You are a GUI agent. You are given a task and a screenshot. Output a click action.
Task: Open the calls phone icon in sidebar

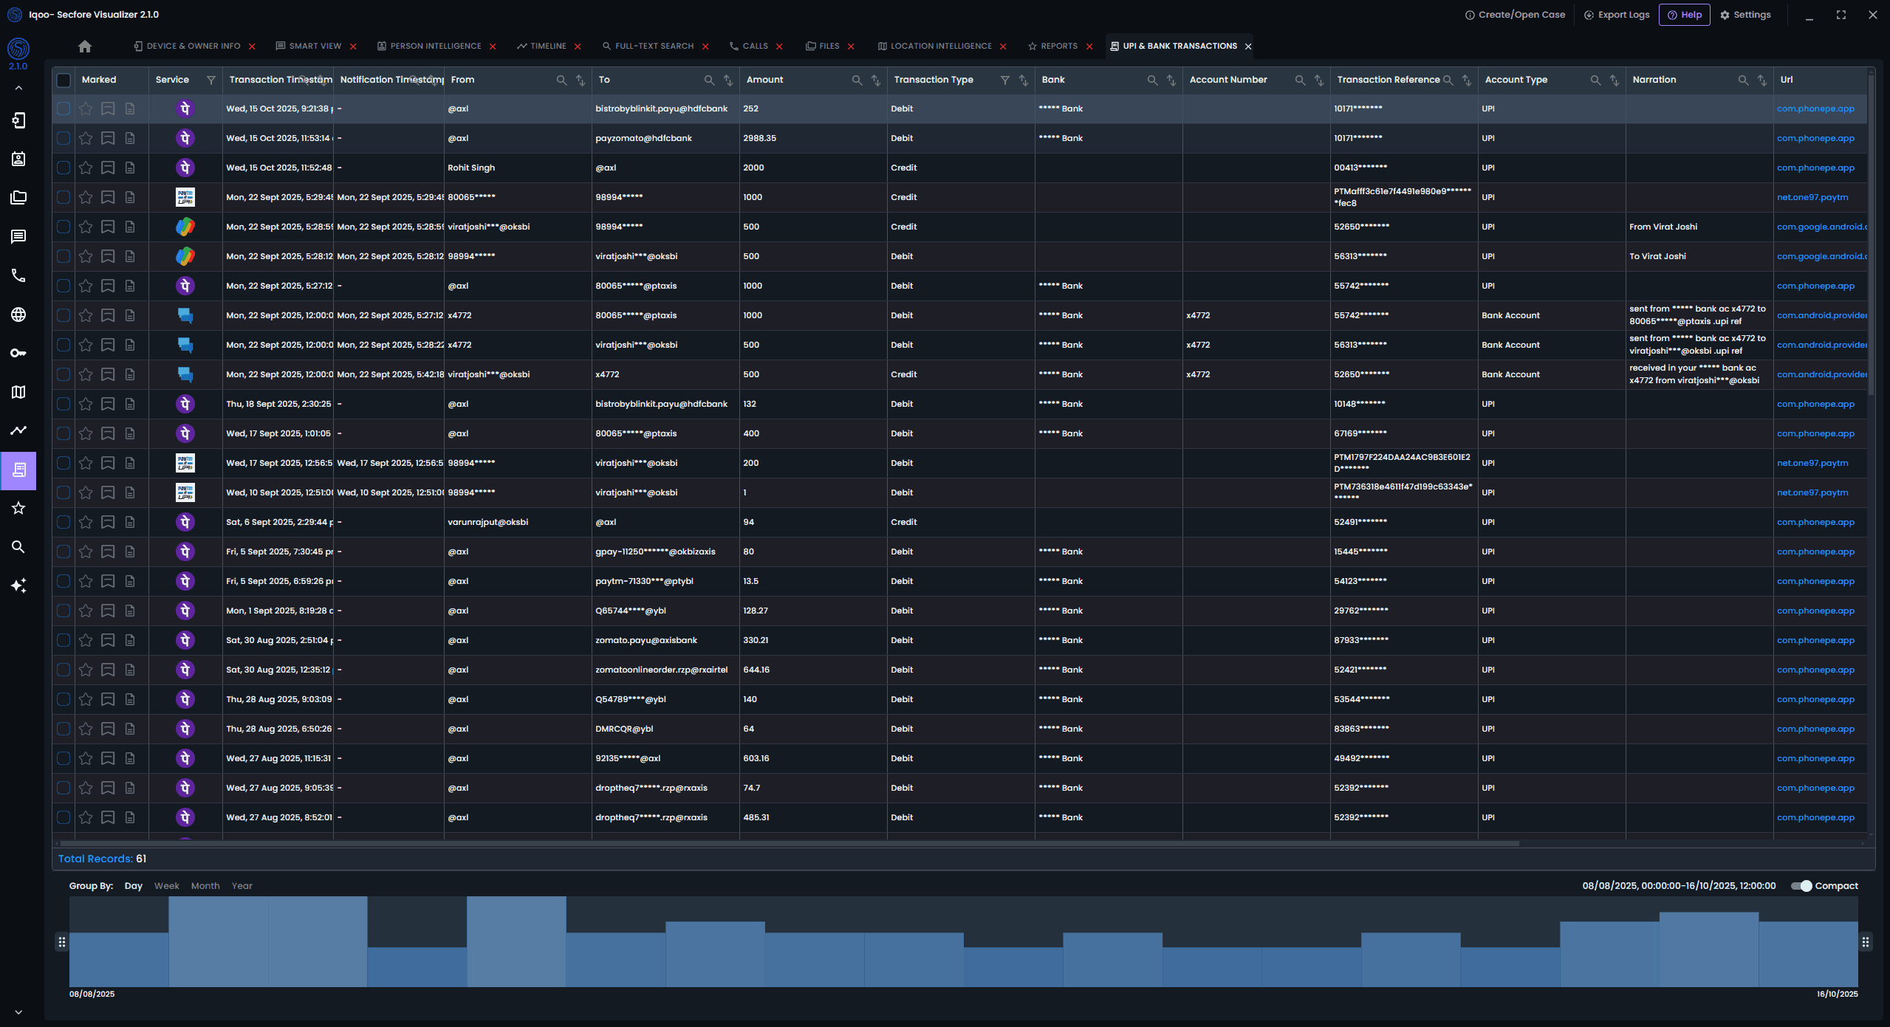pos(18,275)
